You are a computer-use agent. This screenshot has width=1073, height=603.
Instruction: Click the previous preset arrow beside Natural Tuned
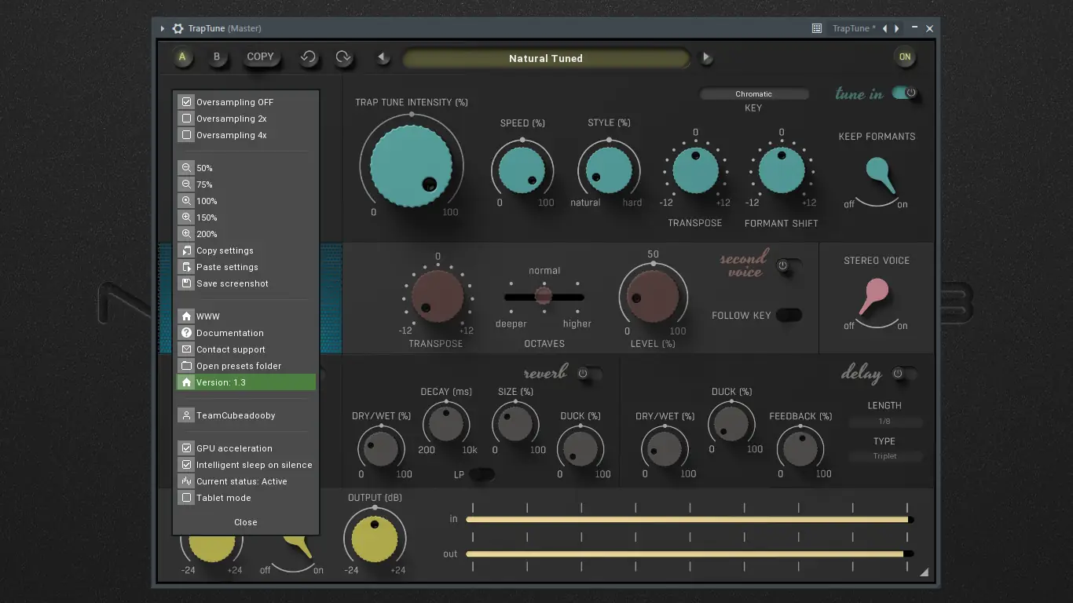pos(383,57)
